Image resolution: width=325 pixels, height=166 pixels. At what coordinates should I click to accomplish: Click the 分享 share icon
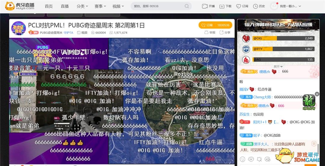pos(221,32)
